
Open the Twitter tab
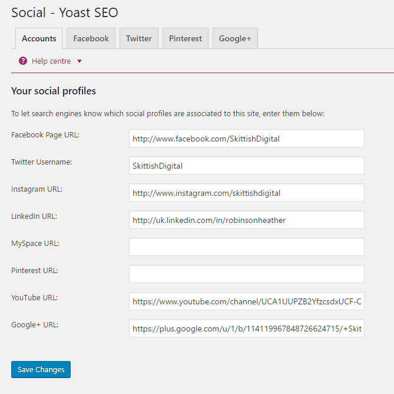pyautogui.click(x=139, y=38)
